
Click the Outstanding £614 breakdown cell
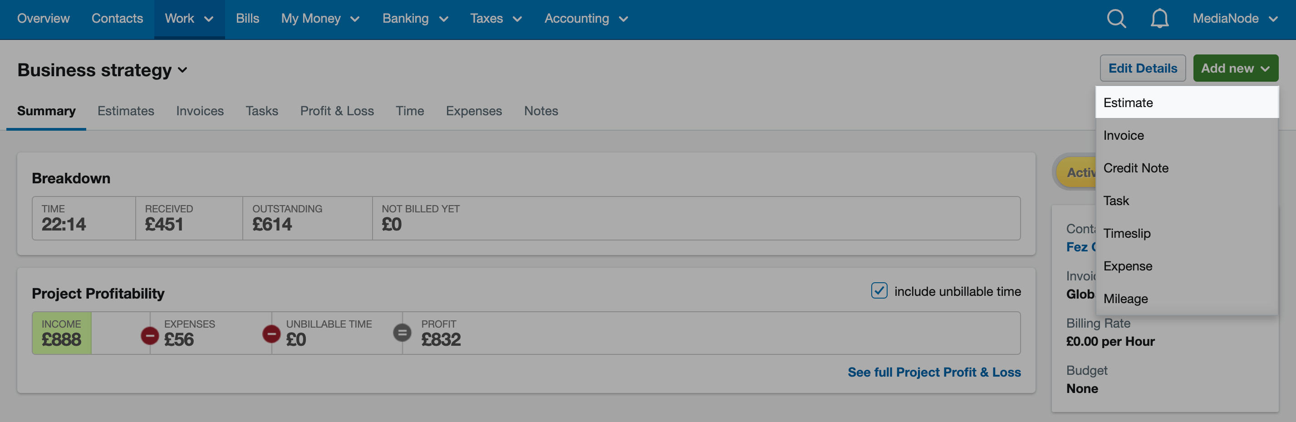tap(307, 218)
